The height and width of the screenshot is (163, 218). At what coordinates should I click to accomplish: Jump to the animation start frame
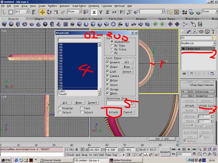(173, 149)
